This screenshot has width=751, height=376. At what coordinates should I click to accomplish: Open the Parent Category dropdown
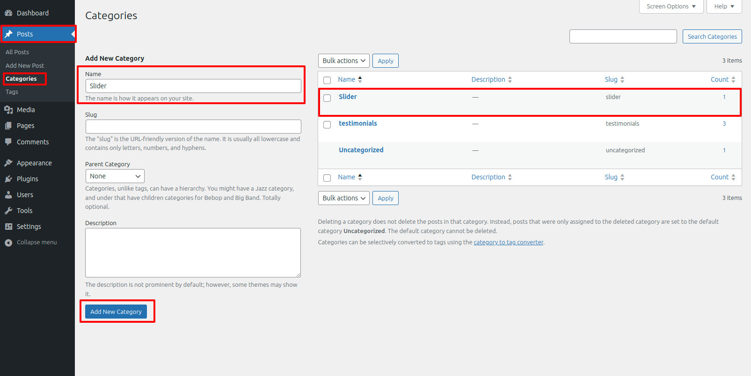tap(115, 176)
